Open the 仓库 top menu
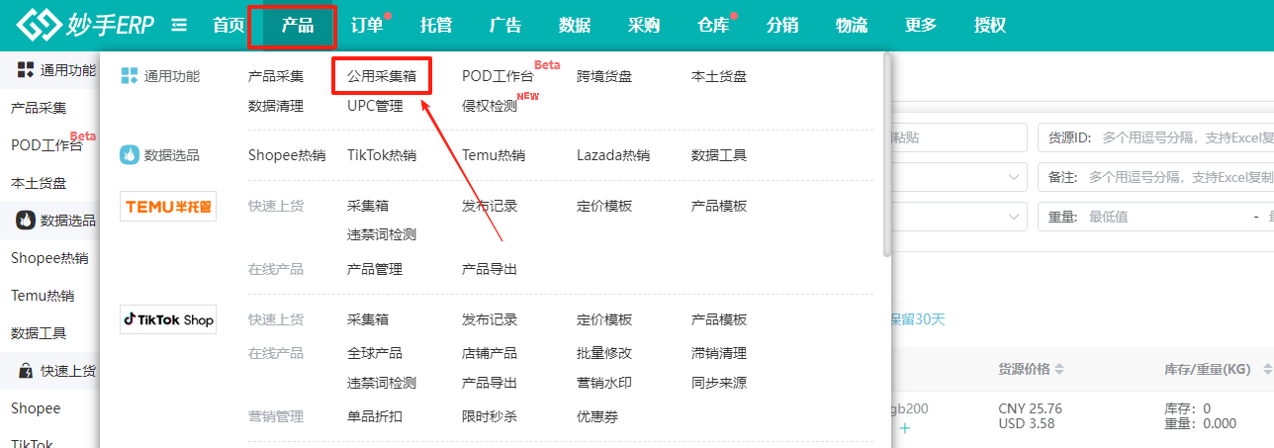Viewport: 1274px width, 448px height. click(713, 26)
